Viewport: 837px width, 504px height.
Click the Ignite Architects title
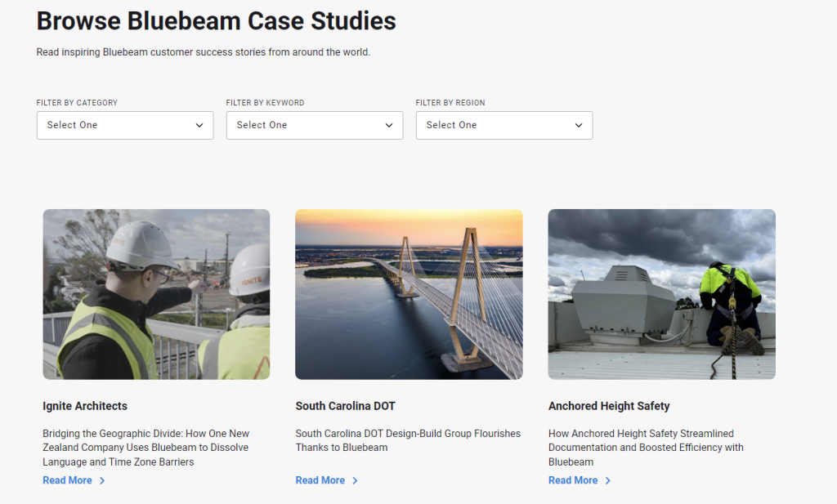[x=85, y=406]
